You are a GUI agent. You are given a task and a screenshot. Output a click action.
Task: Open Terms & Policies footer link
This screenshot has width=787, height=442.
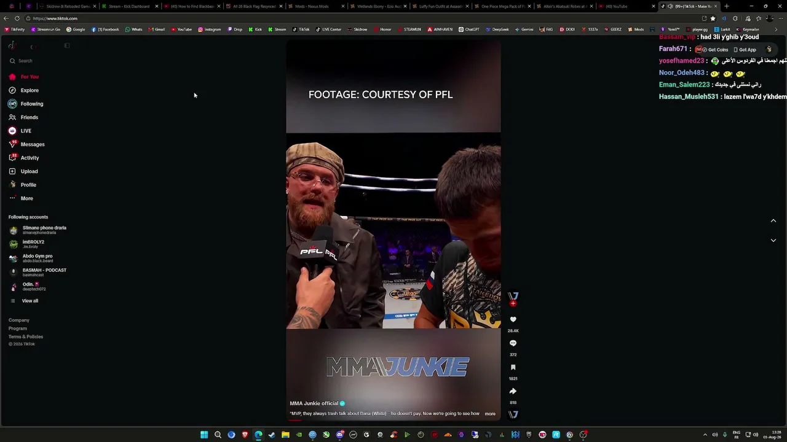tap(26, 336)
